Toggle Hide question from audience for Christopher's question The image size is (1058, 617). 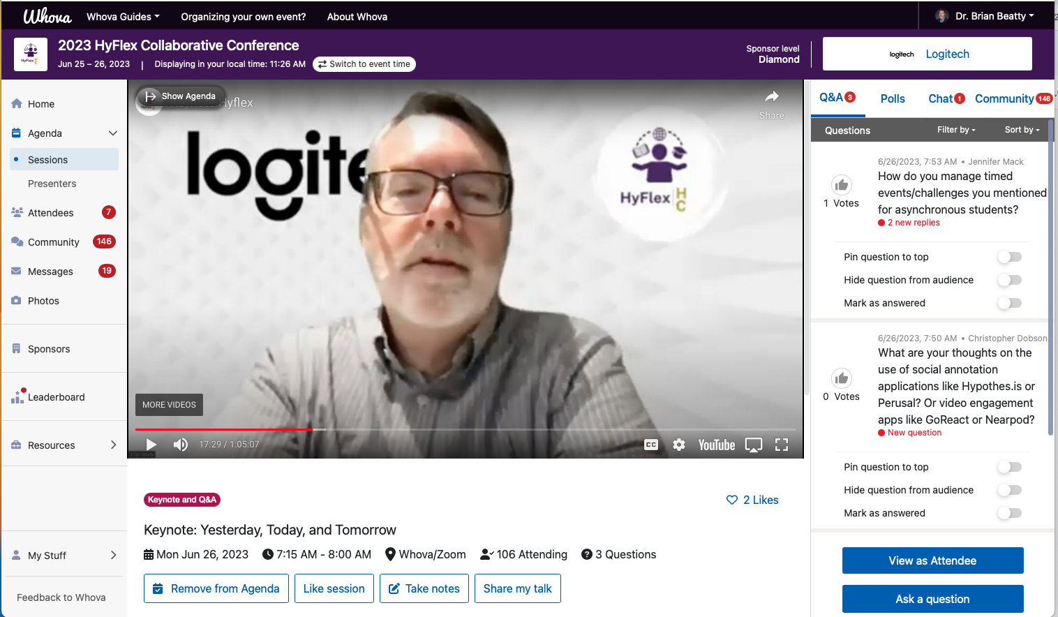pyautogui.click(x=1009, y=489)
